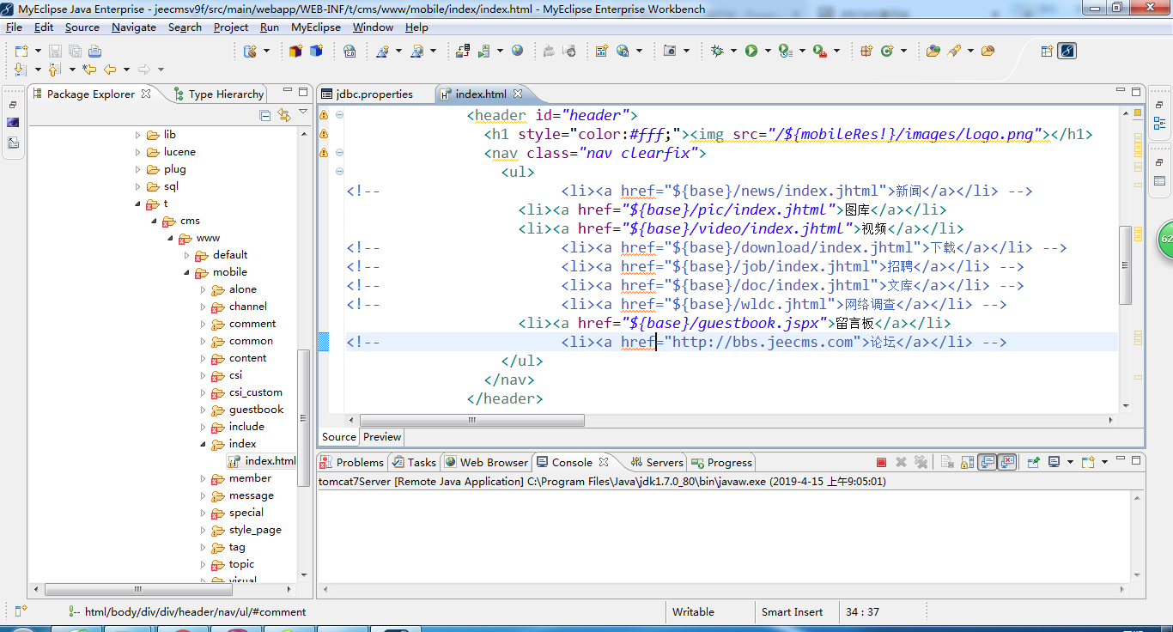Viewport: 1173px width, 632px height.
Task: Click the Search flashlight icon
Action: 953,52
